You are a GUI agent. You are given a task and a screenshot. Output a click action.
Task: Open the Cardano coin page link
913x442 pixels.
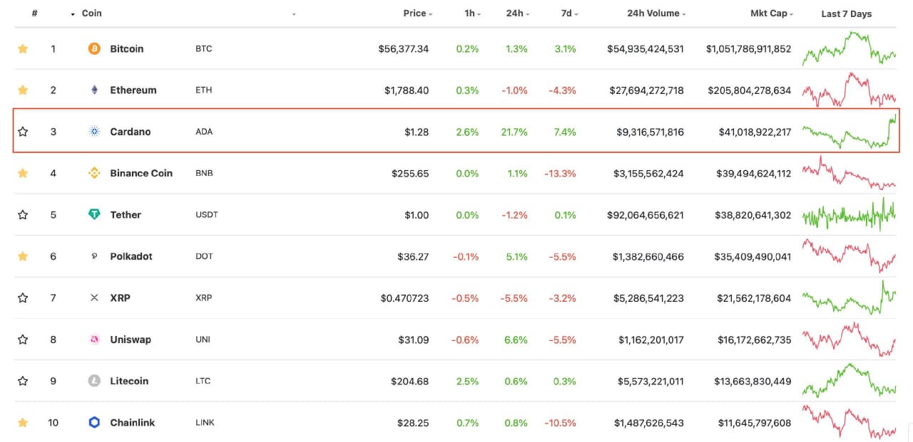click(x=131, y=132)
